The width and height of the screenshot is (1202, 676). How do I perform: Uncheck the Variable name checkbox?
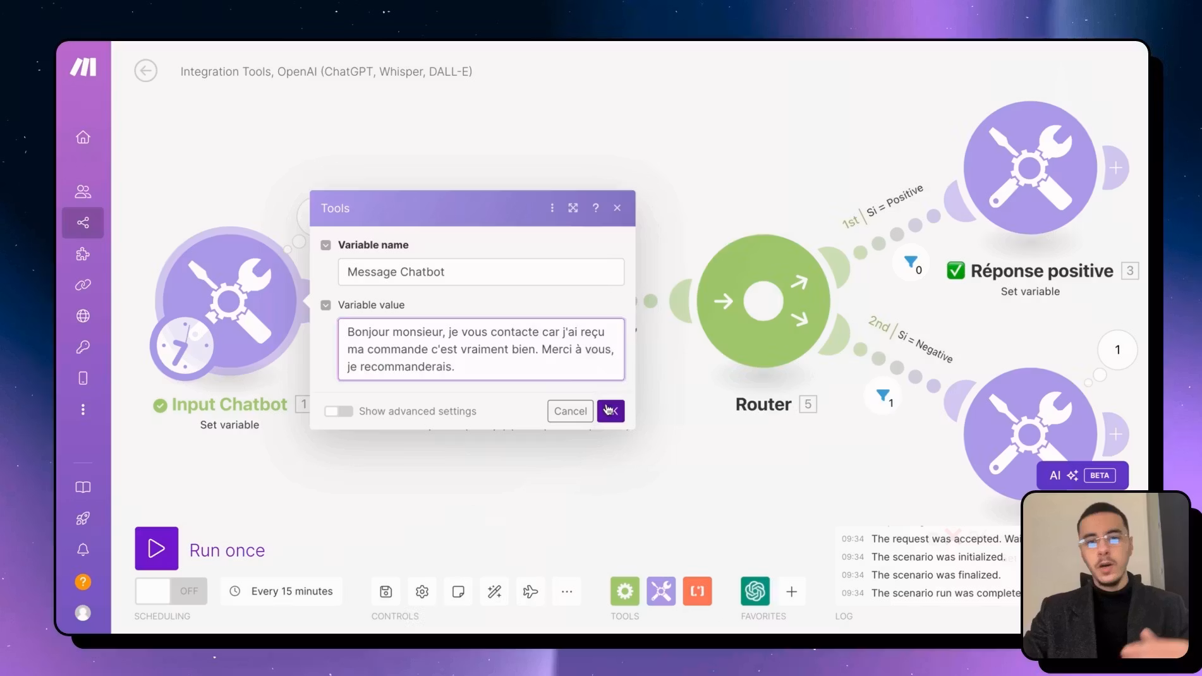pos(326,245)
